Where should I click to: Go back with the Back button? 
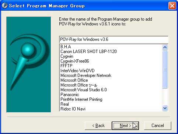(x=98, y=126)
